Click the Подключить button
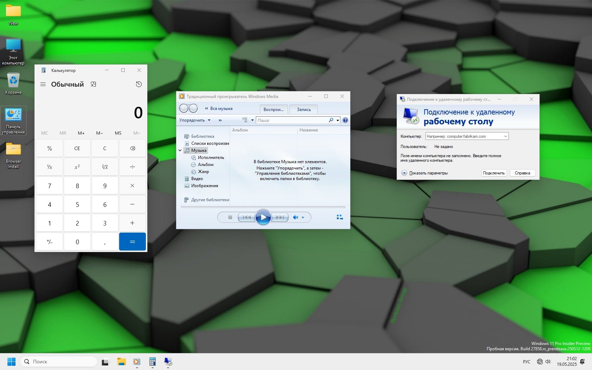The image size is (592, 370). tap(494, 173)
